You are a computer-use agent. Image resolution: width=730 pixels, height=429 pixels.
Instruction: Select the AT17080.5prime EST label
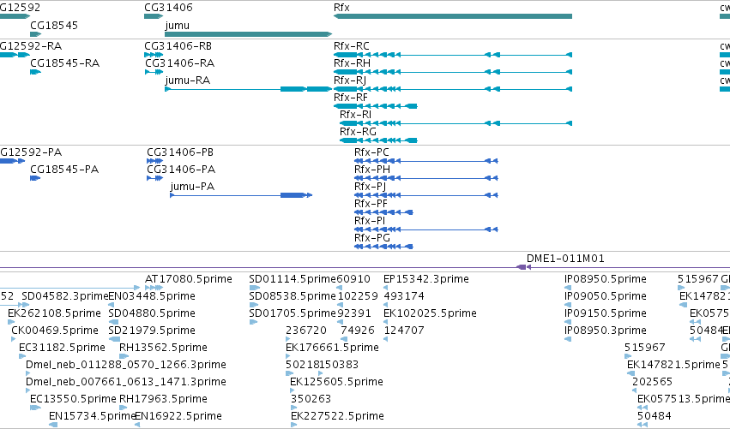pos(189,279)
